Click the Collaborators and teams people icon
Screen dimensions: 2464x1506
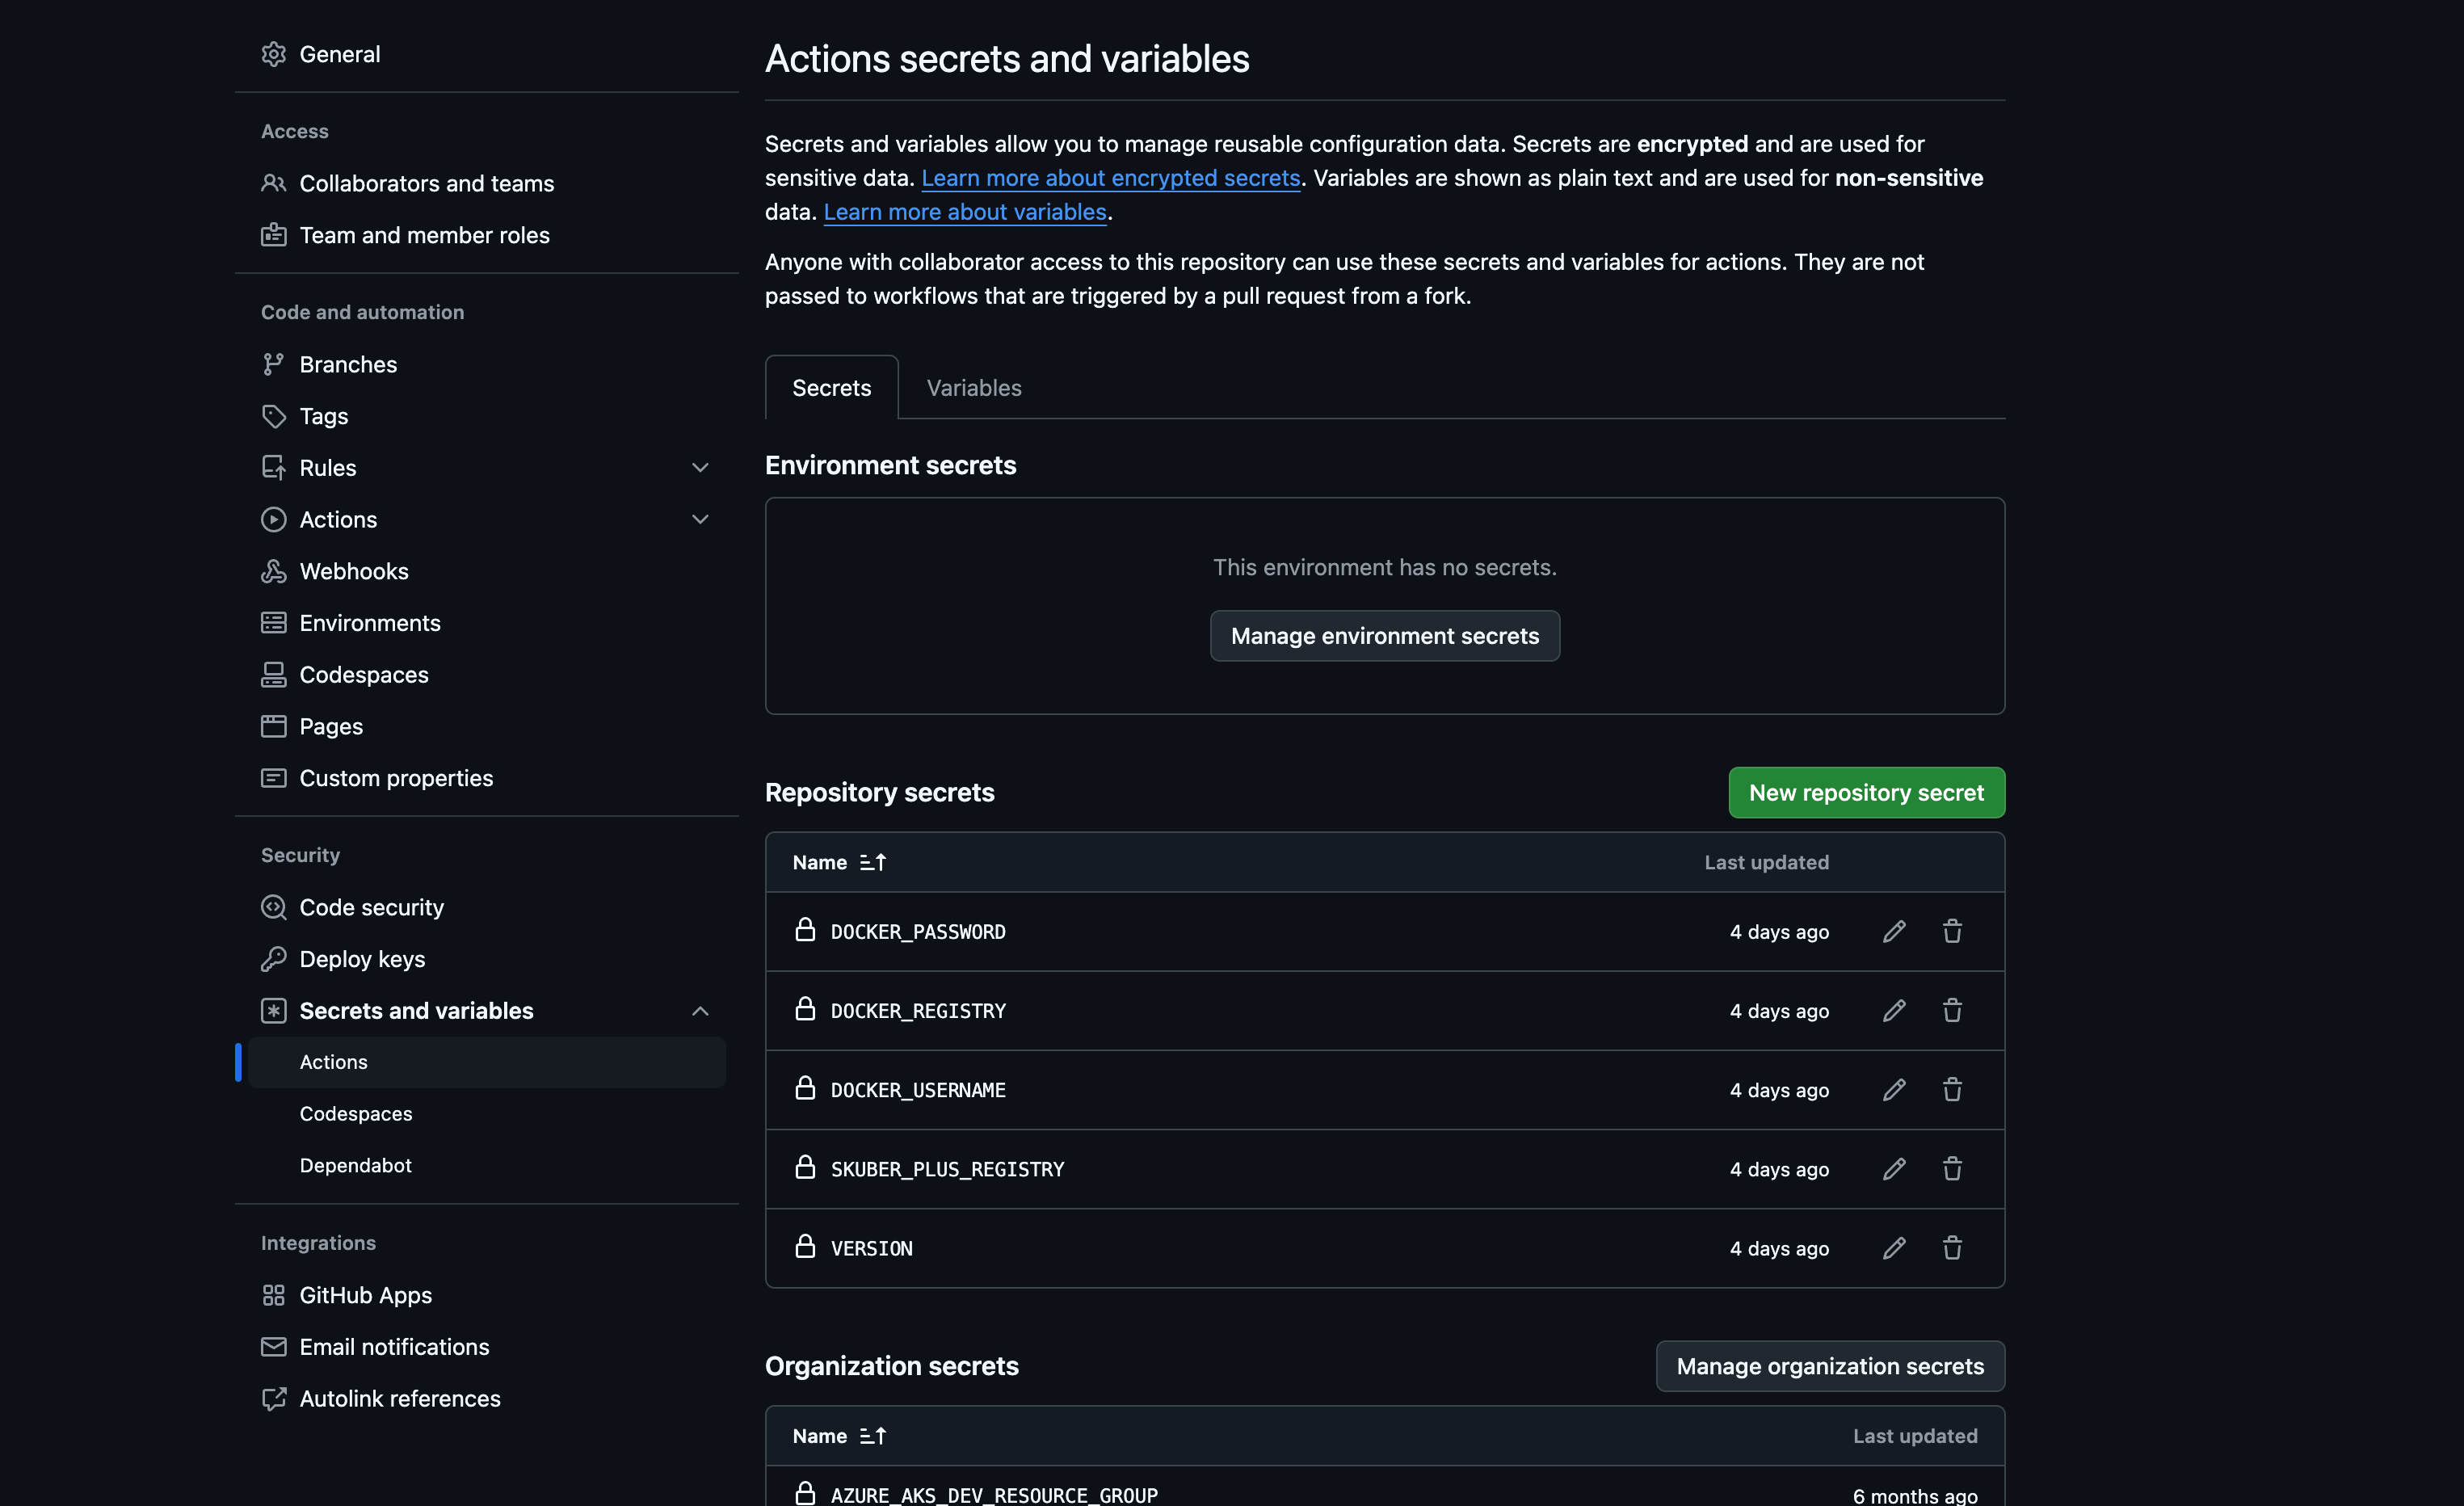[273, 183]
